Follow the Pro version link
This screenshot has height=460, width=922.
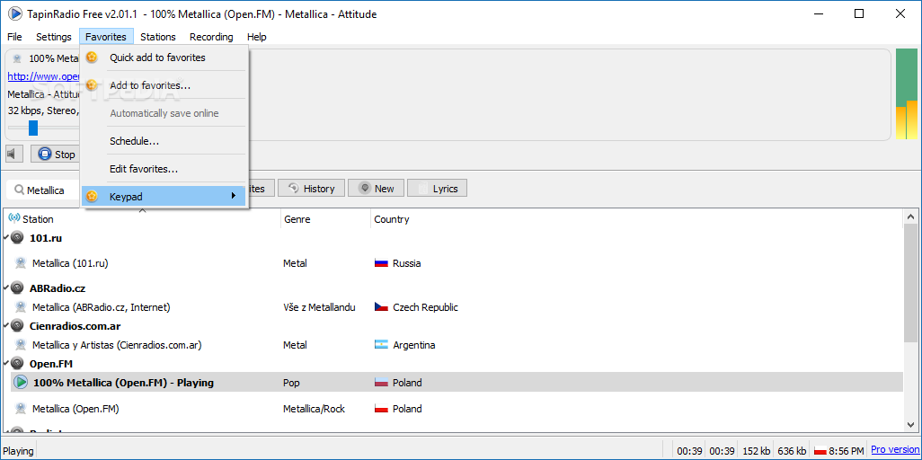[x=894, y=450]
